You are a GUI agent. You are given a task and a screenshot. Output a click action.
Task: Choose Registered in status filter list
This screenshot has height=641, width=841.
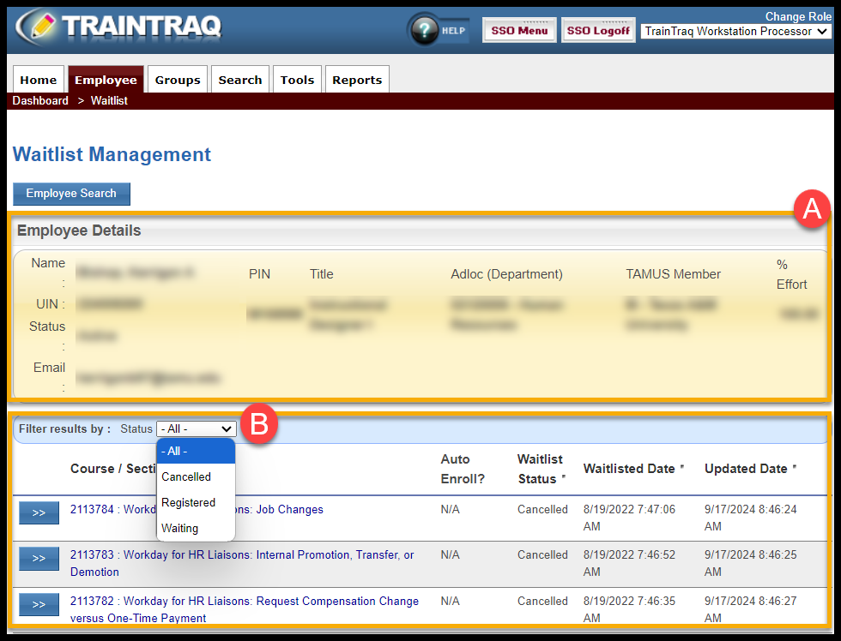(188, 503)
